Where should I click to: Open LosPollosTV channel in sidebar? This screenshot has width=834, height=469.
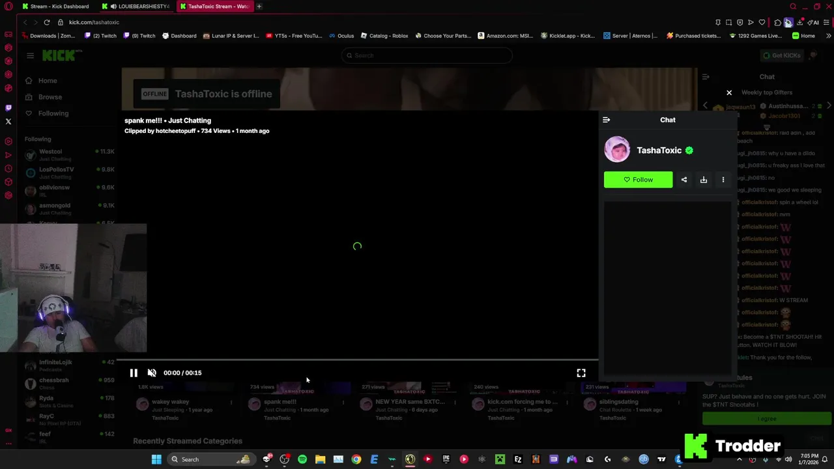(x=69, y=173)
